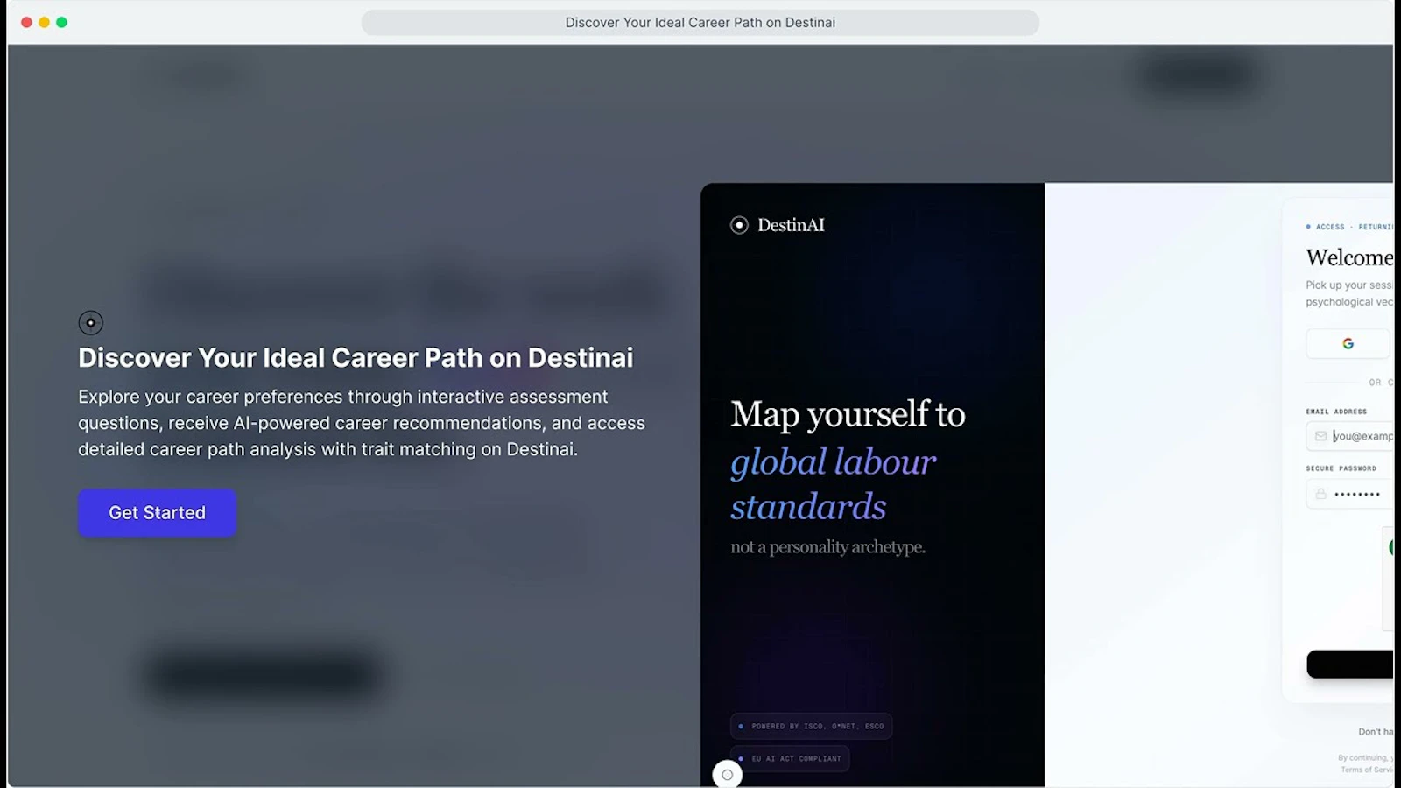The image size is (1401, 788).
Task: Click the 'EU AI Act Compliant' badge
Action: click(x=790, y=758)
